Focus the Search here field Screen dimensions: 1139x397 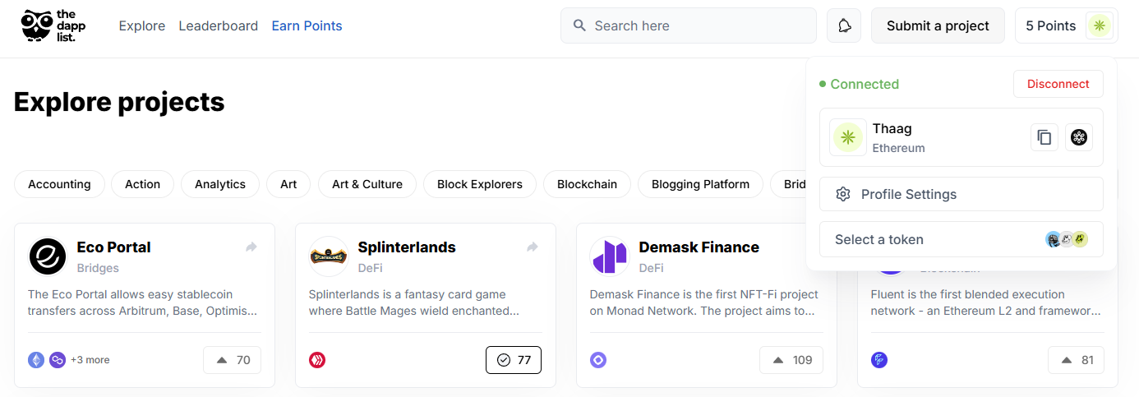[689, 25]
